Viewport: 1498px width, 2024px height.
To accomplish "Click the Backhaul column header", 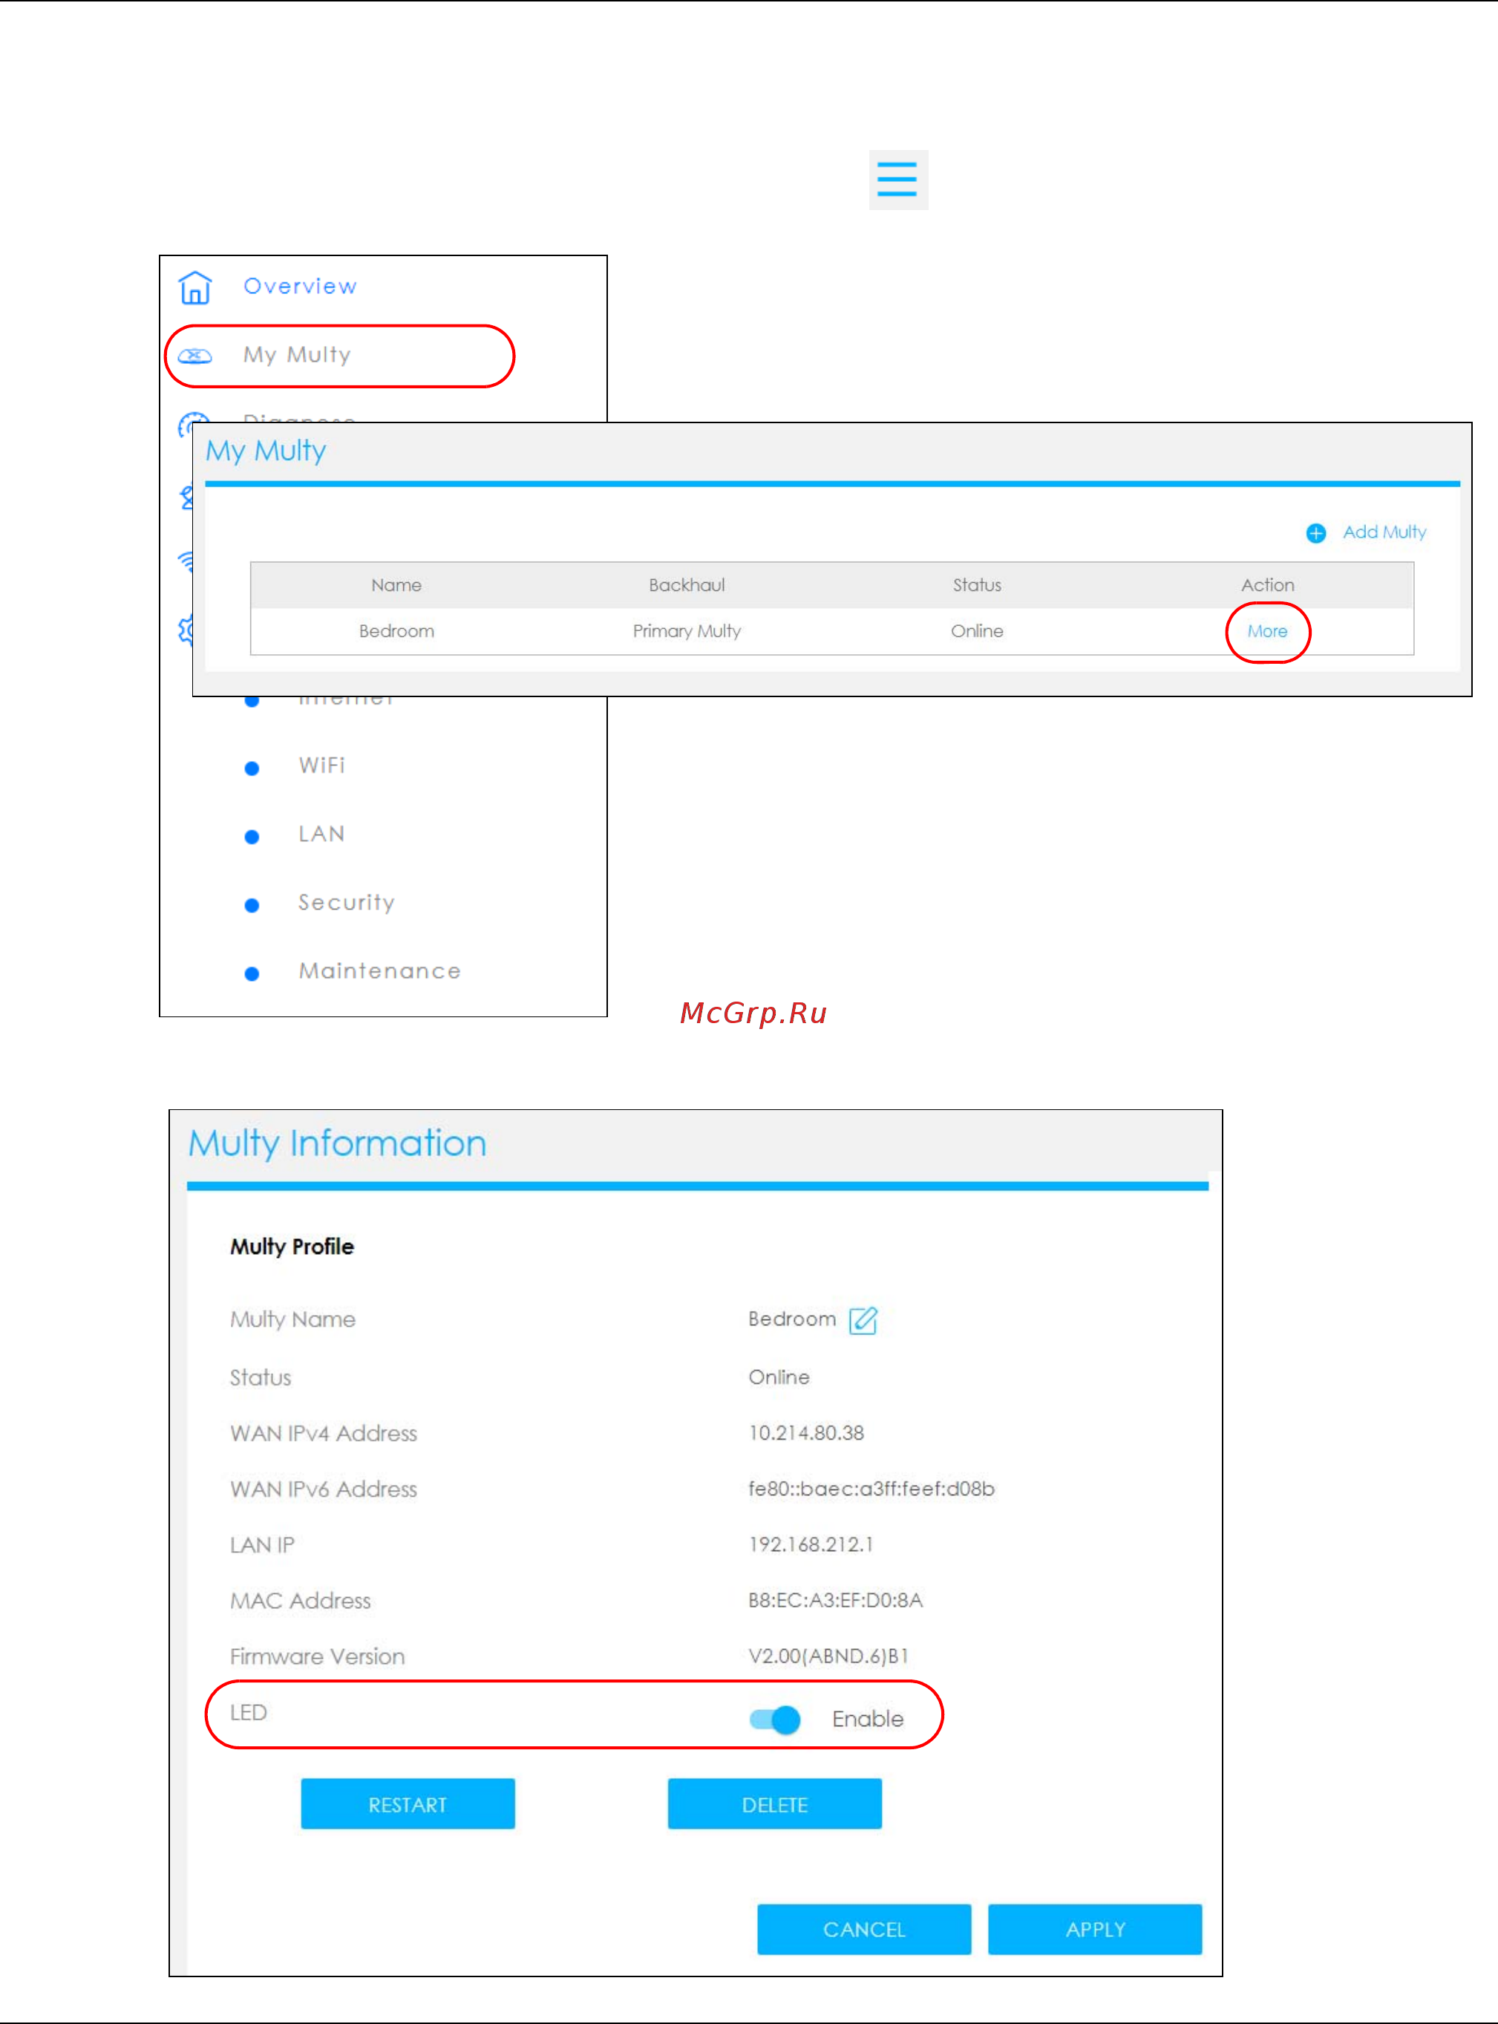I will click(687, 586).
